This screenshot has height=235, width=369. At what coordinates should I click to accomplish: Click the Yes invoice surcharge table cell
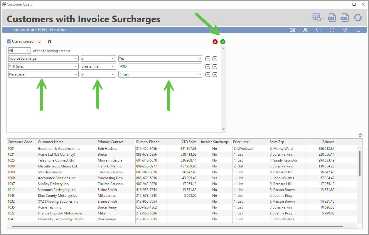215,178
